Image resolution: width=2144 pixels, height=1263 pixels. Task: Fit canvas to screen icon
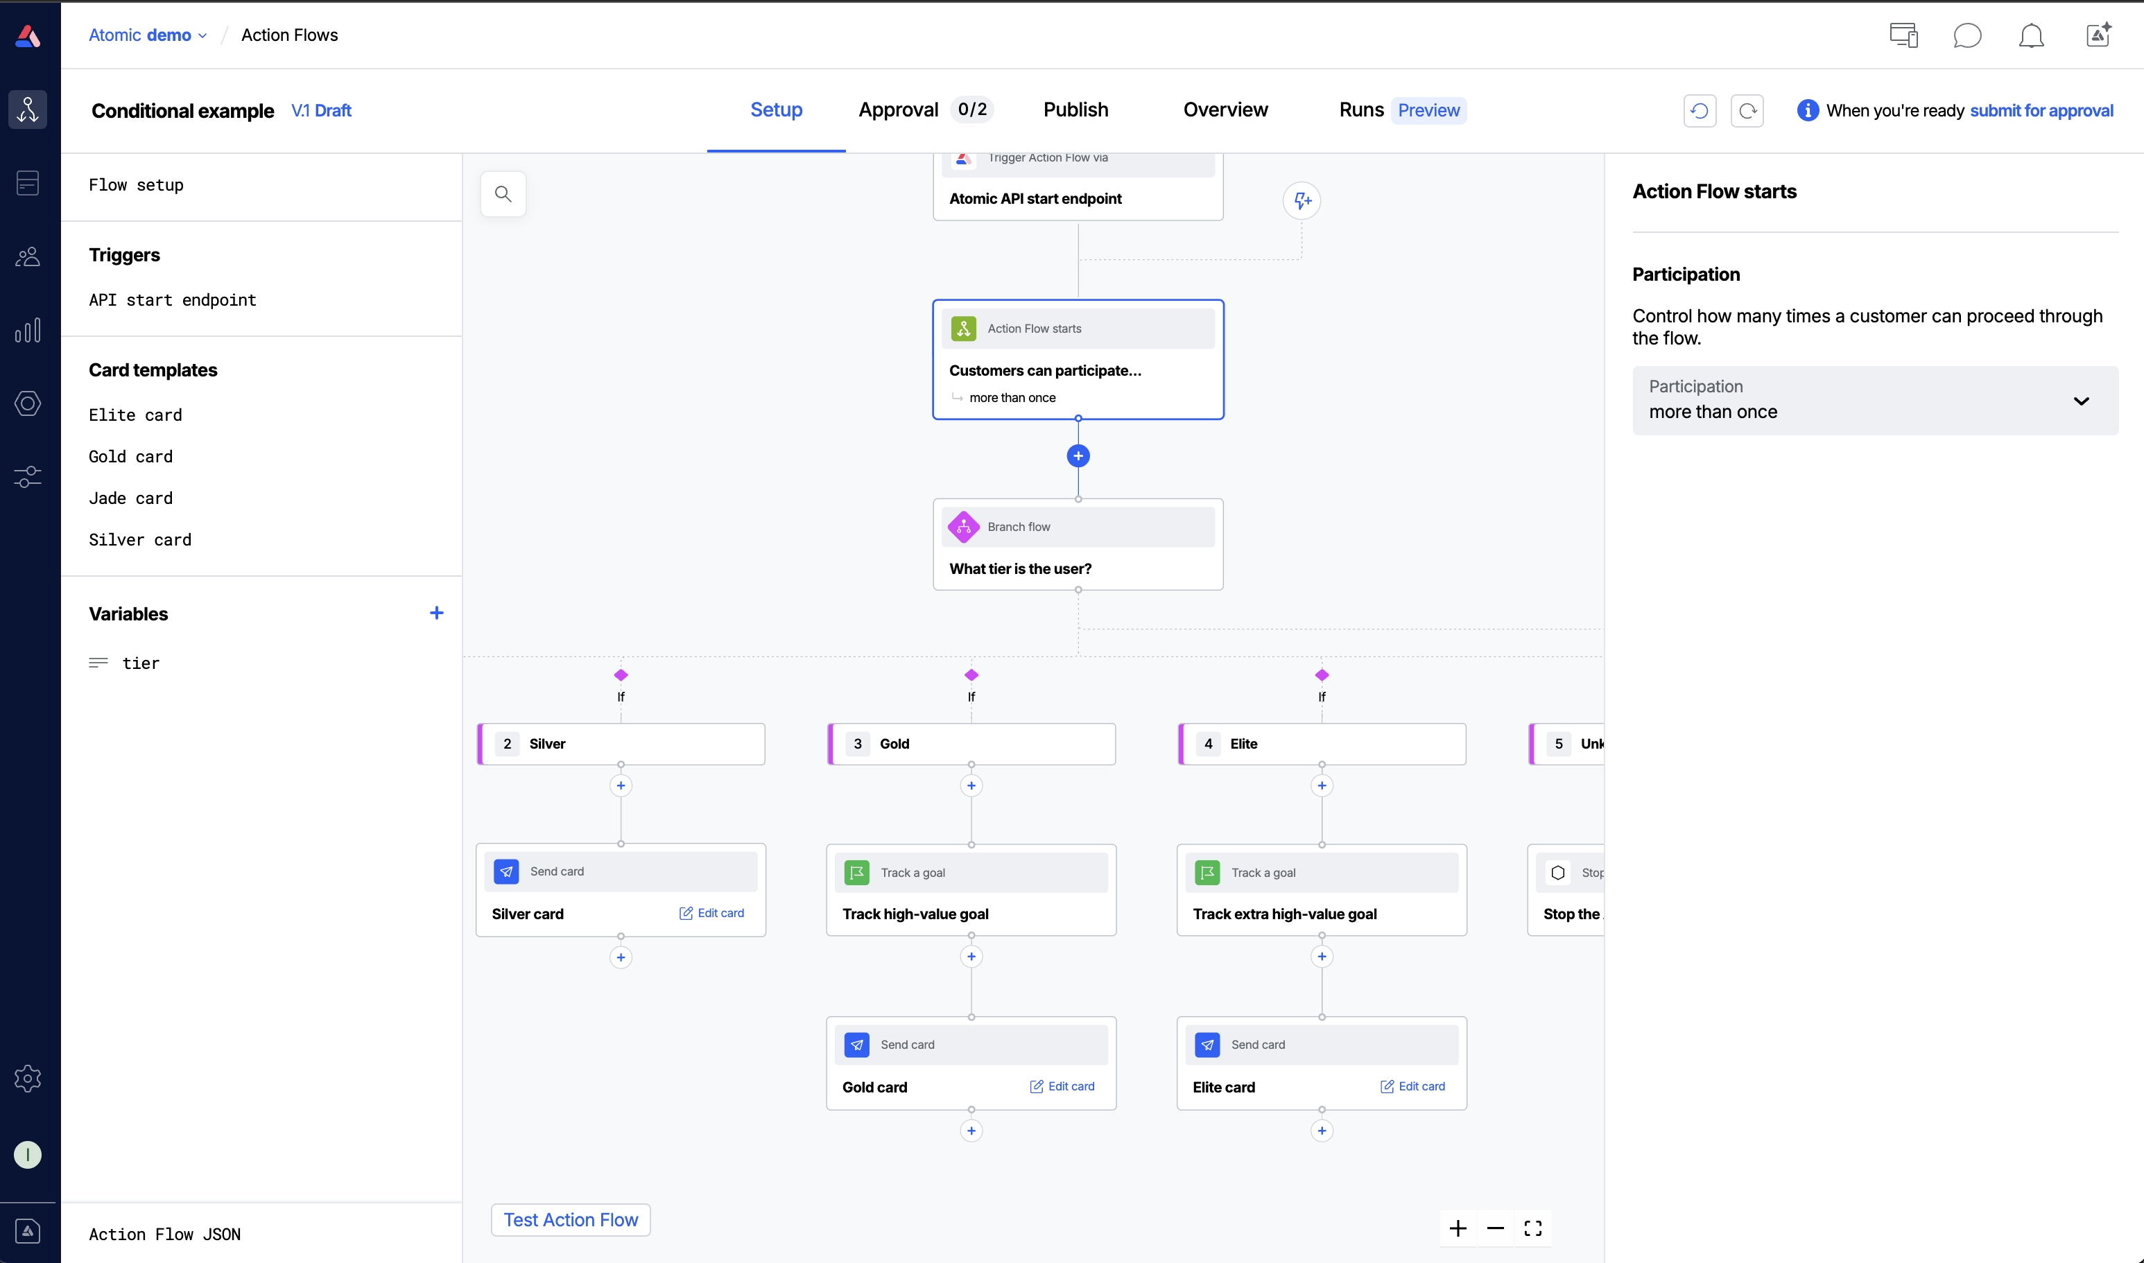(1533, 1228)
